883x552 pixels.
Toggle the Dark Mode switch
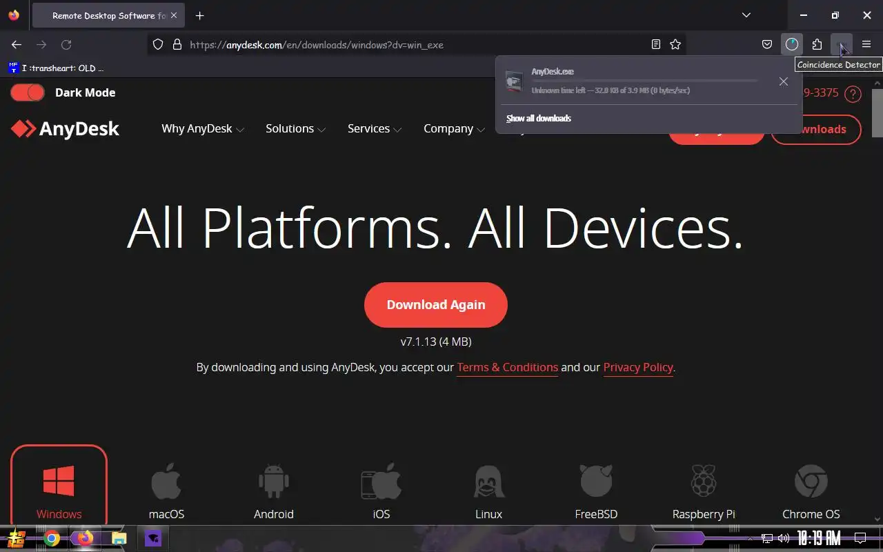pyautogui.click(x=28, y=92)
